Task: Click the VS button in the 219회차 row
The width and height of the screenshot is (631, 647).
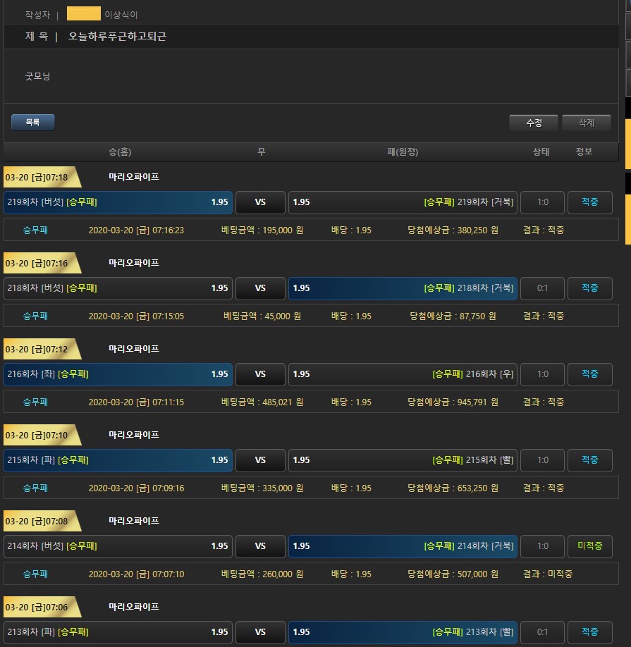Action: point(260,202)
